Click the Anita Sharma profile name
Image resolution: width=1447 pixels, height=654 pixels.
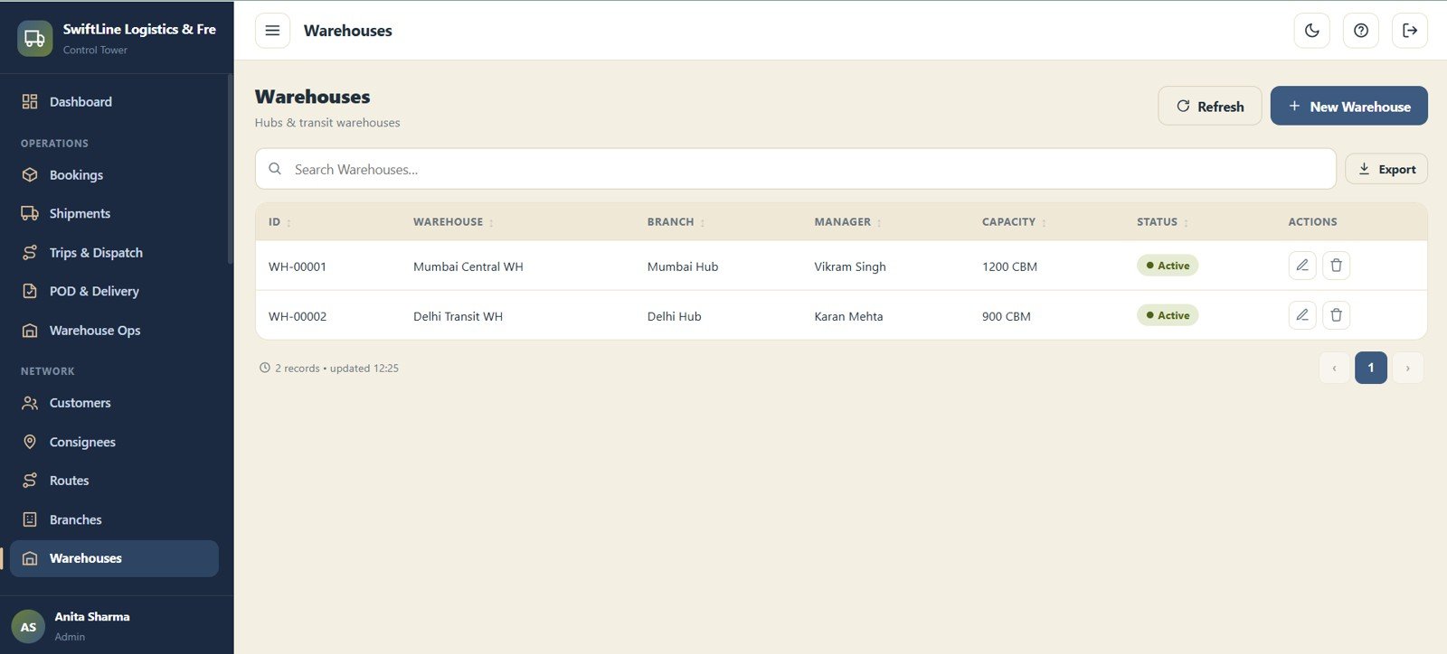[92, 617]
